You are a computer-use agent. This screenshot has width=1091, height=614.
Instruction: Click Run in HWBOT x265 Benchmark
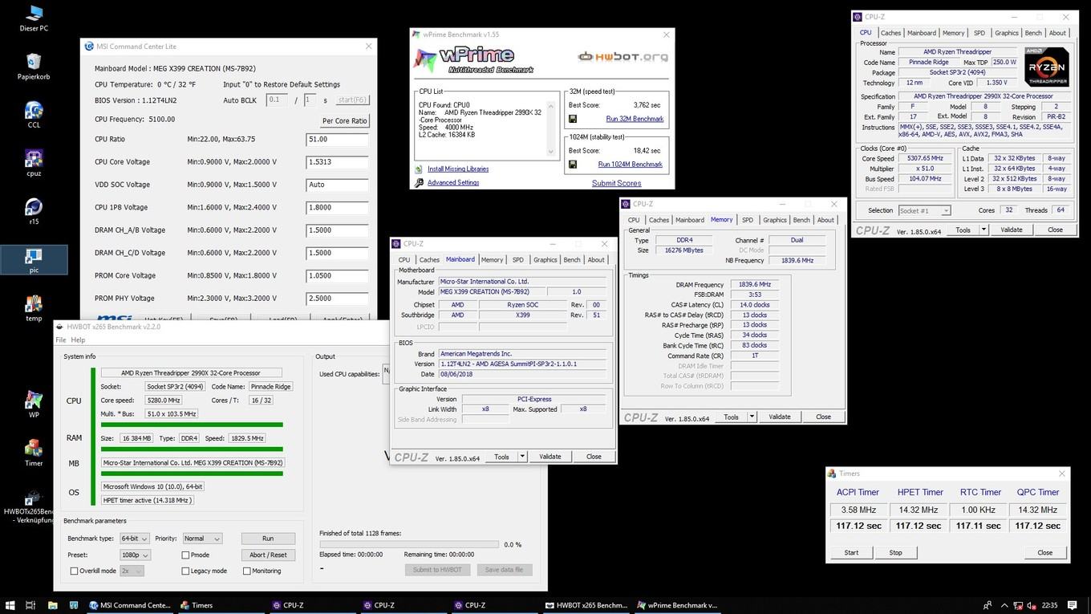[x=268, y=539]
